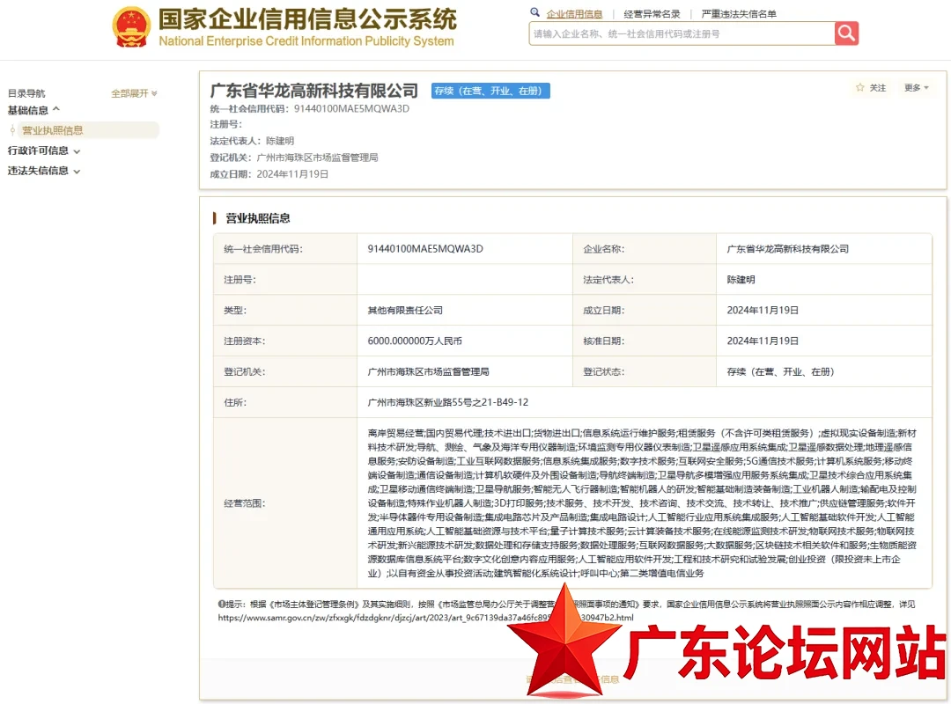Click table cell 6000.000000万人民币

(415, 341)
